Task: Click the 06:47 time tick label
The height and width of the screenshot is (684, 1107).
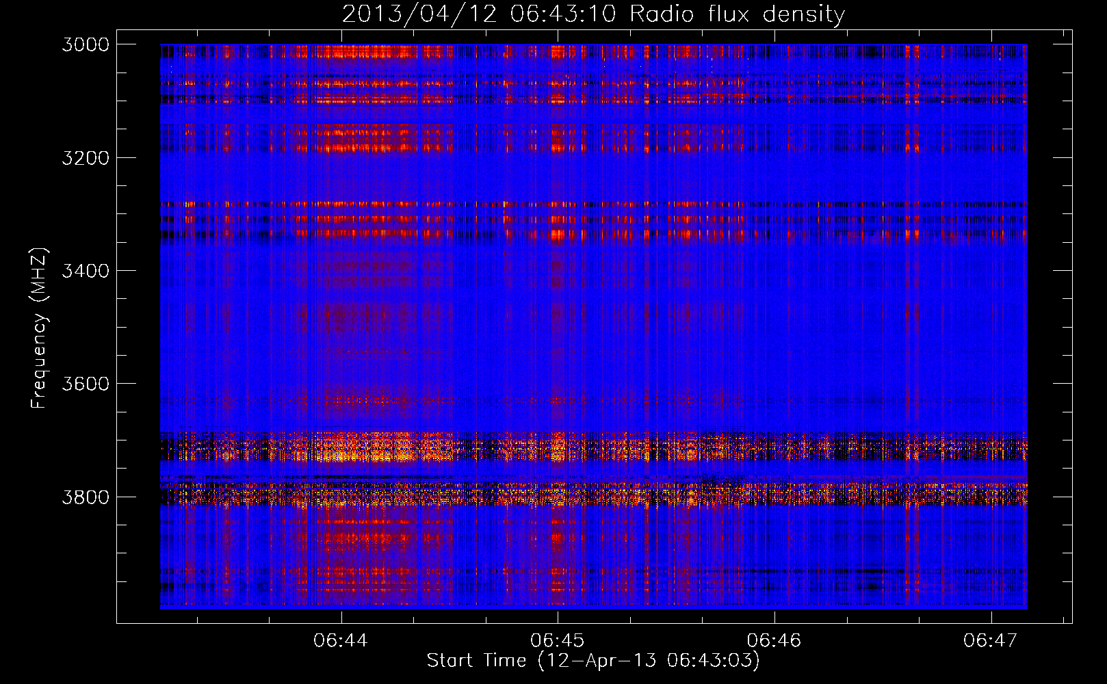Action: click(x=991, y=641)
